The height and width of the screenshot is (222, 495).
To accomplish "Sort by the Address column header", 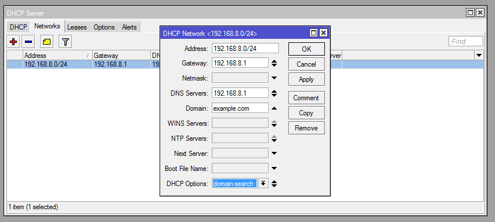I will point(57,56).
